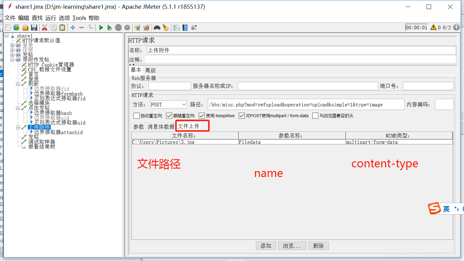Viewport: 464px width, 261px height.
Task: Click the 服务器名称或IP input field
Action: coord(308,86)
